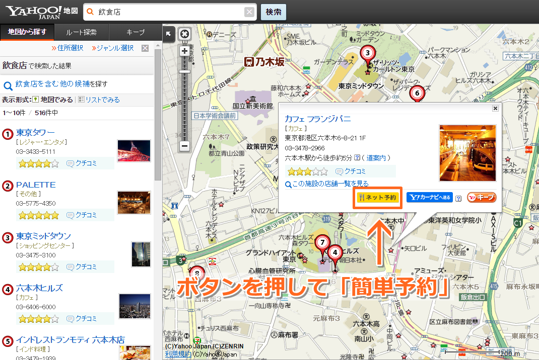Click the Yahoo! Japan 地図 logo
Image resolution: width=539 pixels, height=360 pixels.
[42, 12]
